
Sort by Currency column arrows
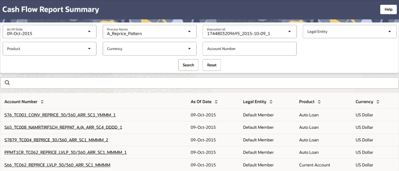(378, 102)
